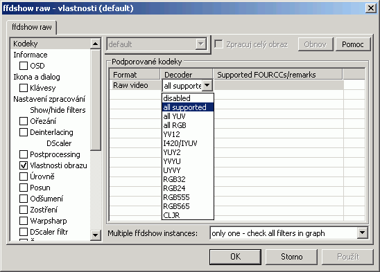This screenshot has width=380, height=272.
Task: Enable the Zostření checkbox
Action: (24, 210)
